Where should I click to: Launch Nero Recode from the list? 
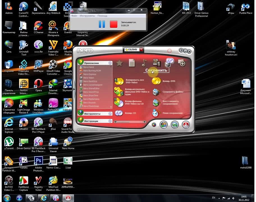tap(88, 103)
